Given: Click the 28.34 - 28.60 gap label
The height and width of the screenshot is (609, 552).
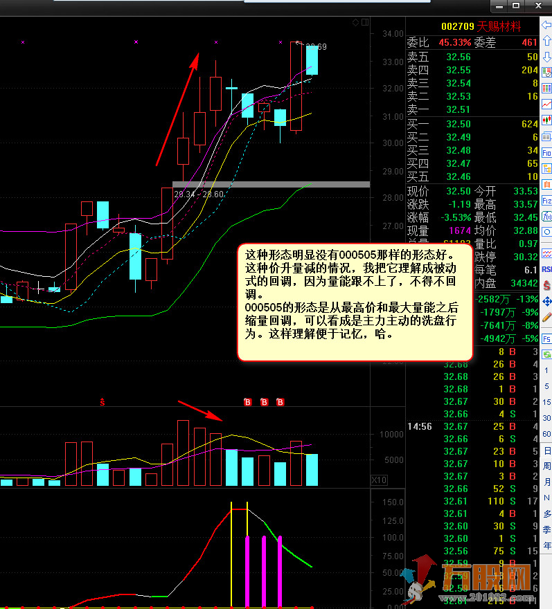Looking at the screenshot, I should coord(199,194).
